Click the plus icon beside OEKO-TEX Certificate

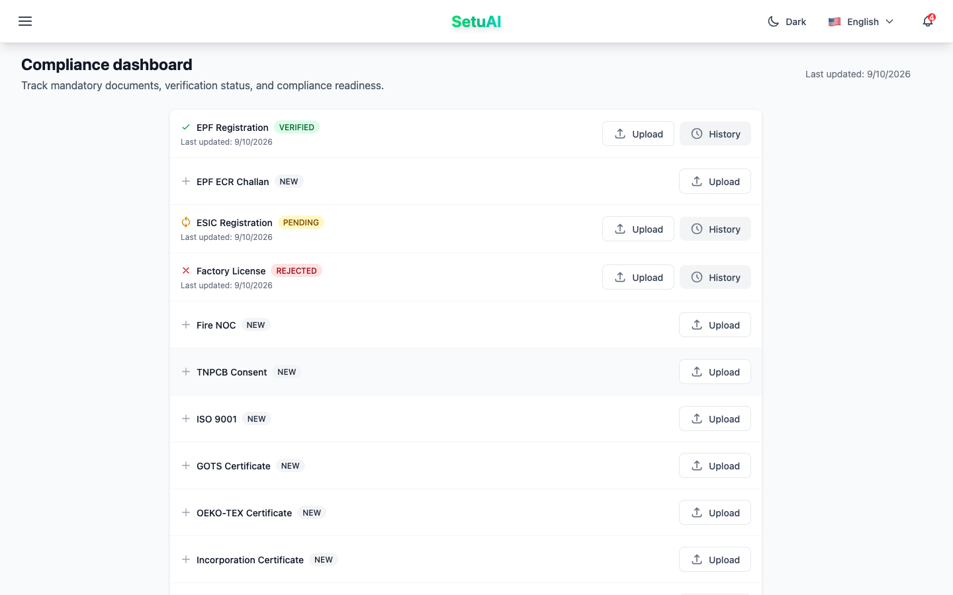[186, 512]
